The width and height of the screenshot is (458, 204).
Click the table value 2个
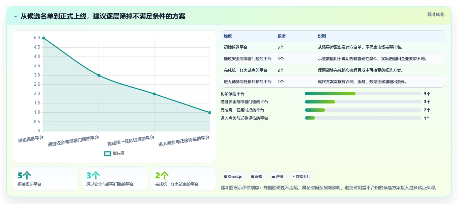[281, 70]
